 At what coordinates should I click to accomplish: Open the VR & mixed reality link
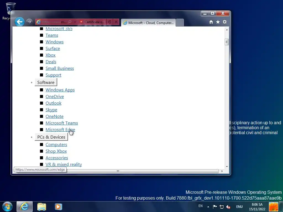pyautogui.click(x=64, y=165)
